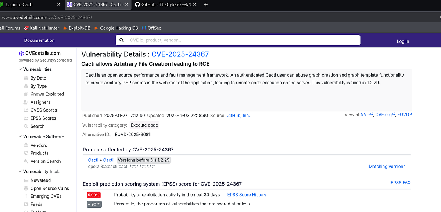Click the RSS icon beside Feeds
The width and height of the screenshot is (441, 212).
point(26,204)
